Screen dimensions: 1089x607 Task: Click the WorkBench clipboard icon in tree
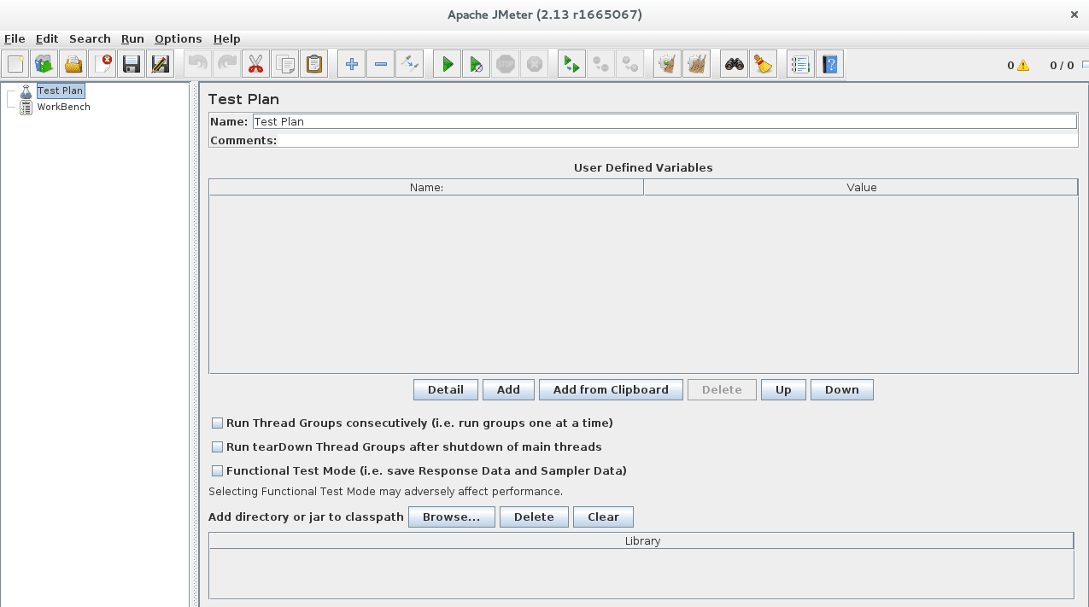26,107
